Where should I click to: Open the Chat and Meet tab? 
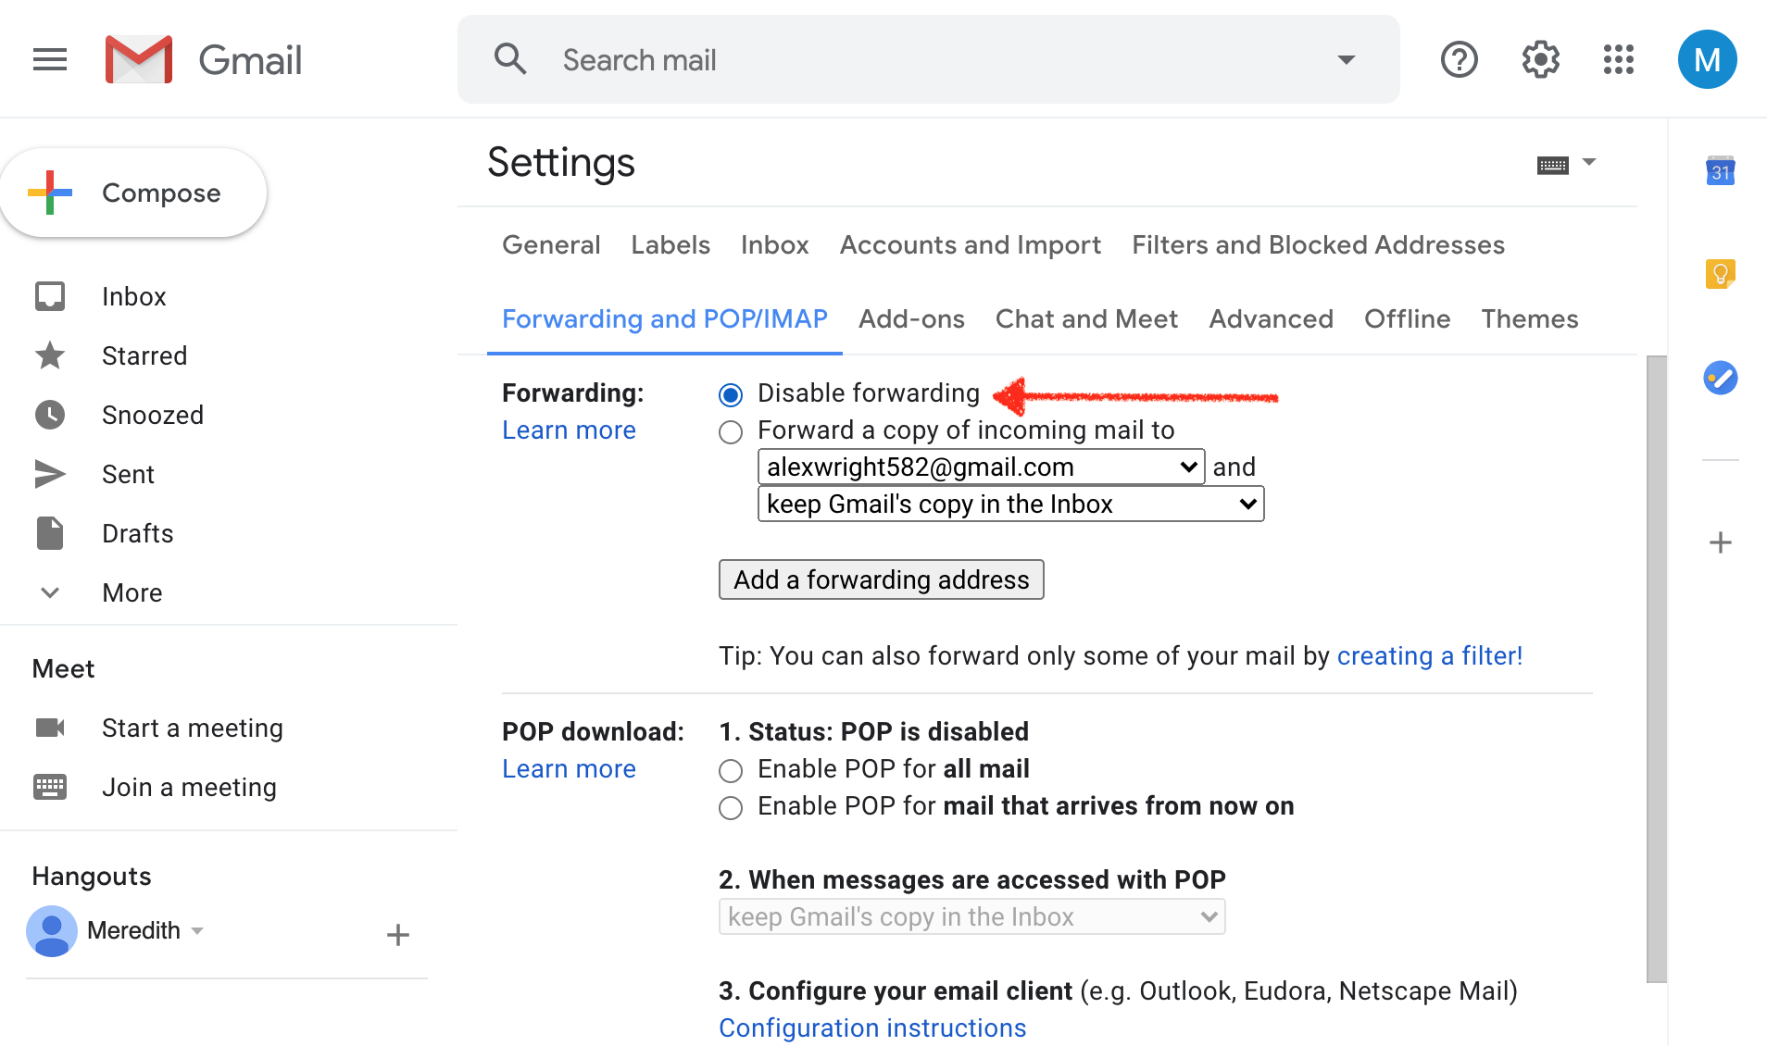pos(1086,318)
